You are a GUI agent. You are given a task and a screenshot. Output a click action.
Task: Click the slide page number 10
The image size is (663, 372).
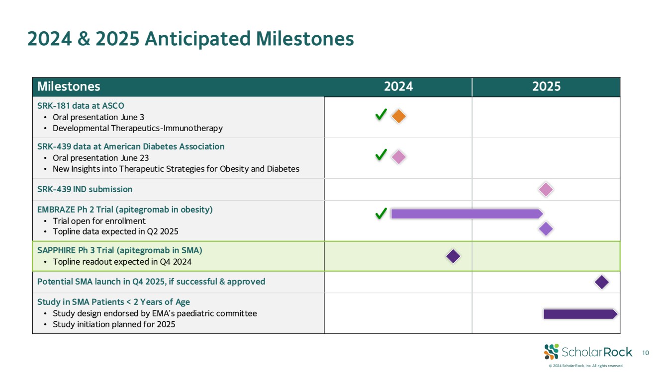(646, 353)
